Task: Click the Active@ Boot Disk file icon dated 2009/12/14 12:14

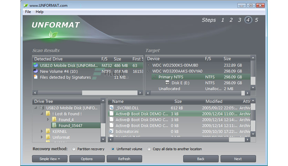Action: click(112, 119)
